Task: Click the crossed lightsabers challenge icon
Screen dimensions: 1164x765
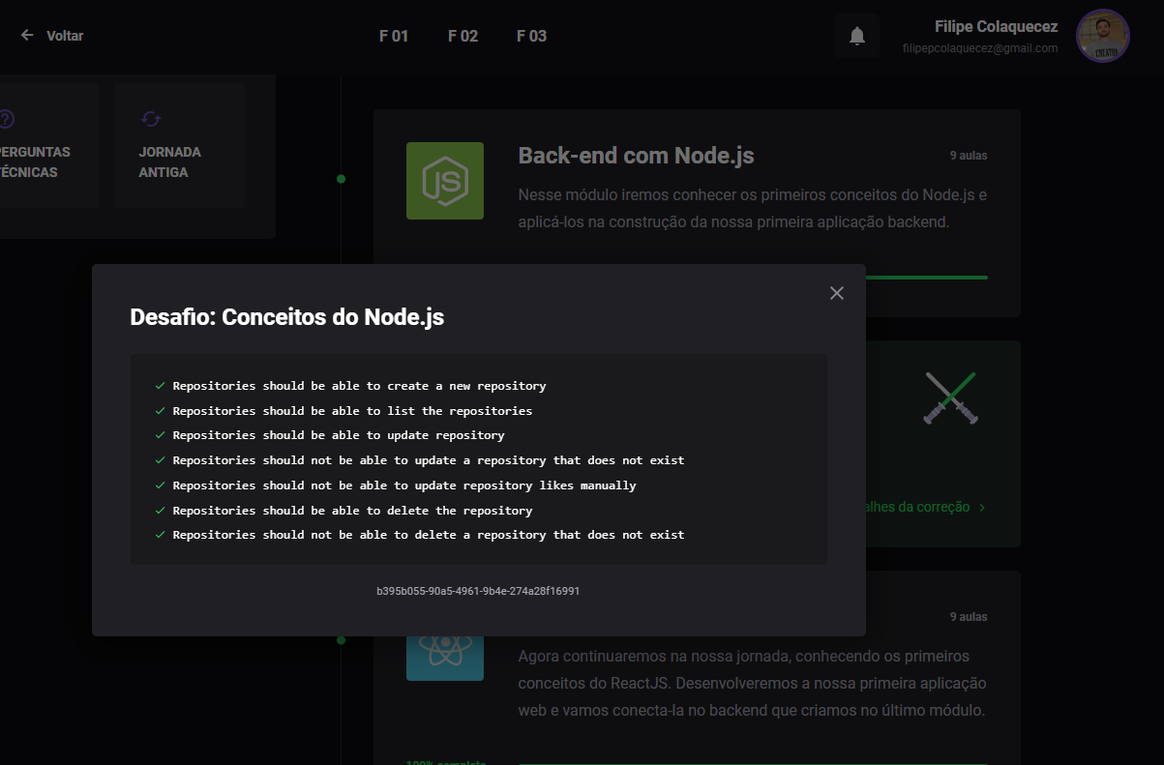Action: tap(951, 397)
